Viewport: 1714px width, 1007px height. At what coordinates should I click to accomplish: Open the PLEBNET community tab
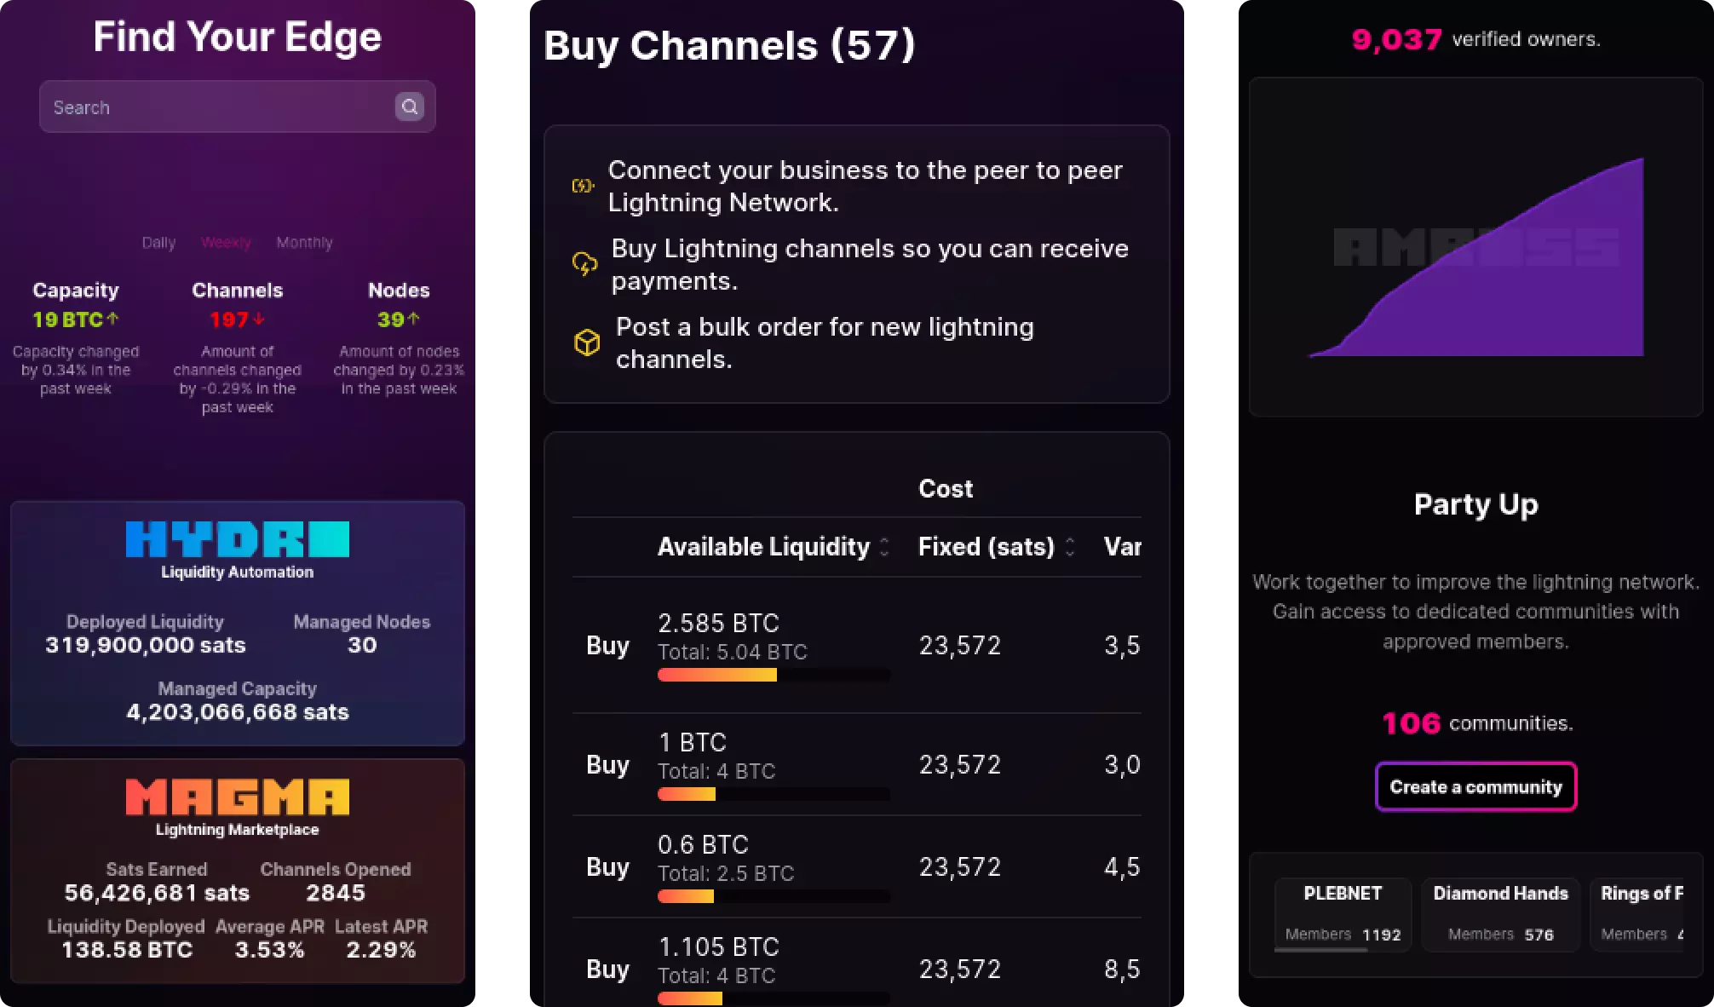(1343, 913)
